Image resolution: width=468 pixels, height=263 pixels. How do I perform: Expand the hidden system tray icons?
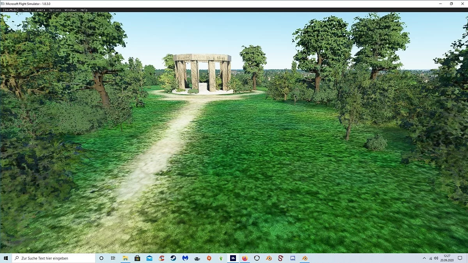(424, 258)
